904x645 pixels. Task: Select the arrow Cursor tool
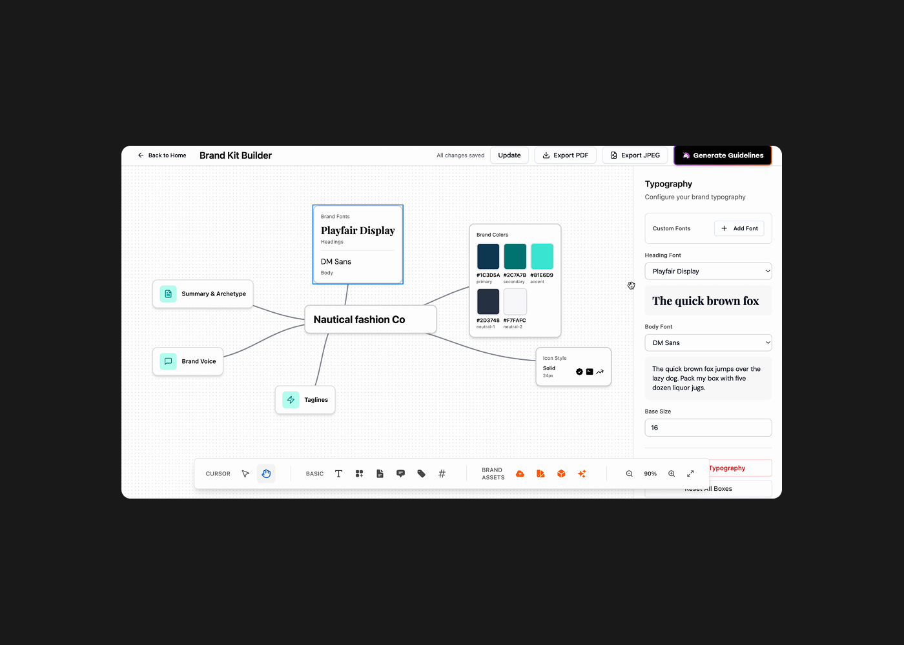(x=245, y=473)
